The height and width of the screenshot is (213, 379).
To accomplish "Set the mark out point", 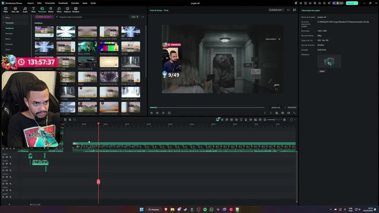I will pos(271,113).
